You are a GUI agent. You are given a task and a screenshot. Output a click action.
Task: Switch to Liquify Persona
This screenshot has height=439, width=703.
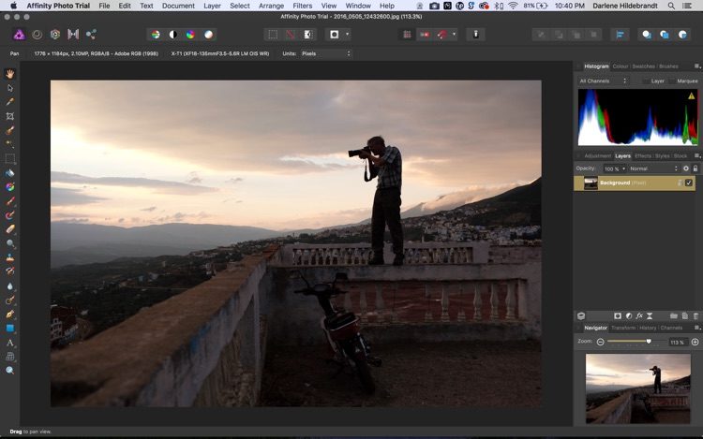click(37, 35)
